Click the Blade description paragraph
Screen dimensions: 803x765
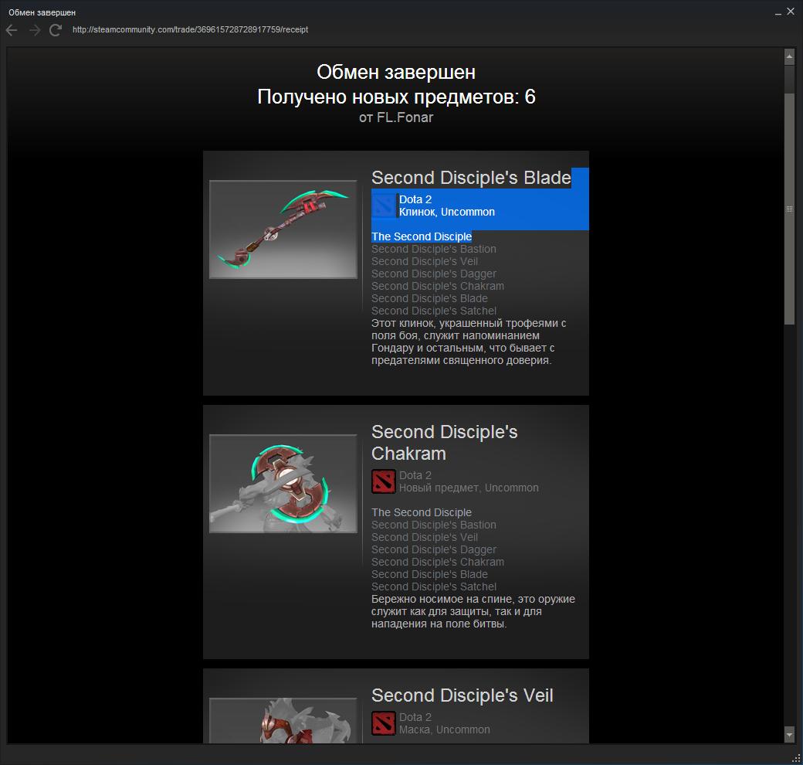pos(469,342)
